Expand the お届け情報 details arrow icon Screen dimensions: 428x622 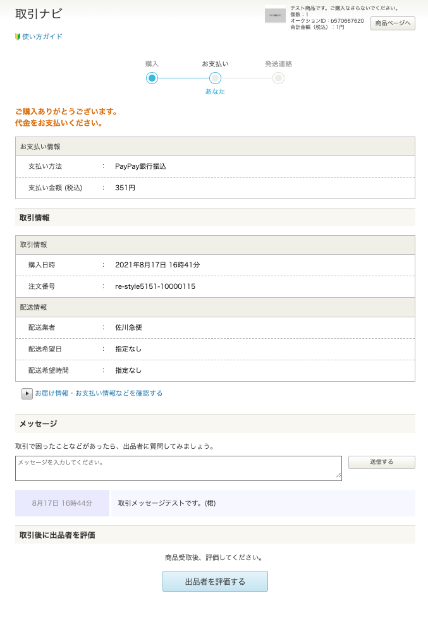27,393
